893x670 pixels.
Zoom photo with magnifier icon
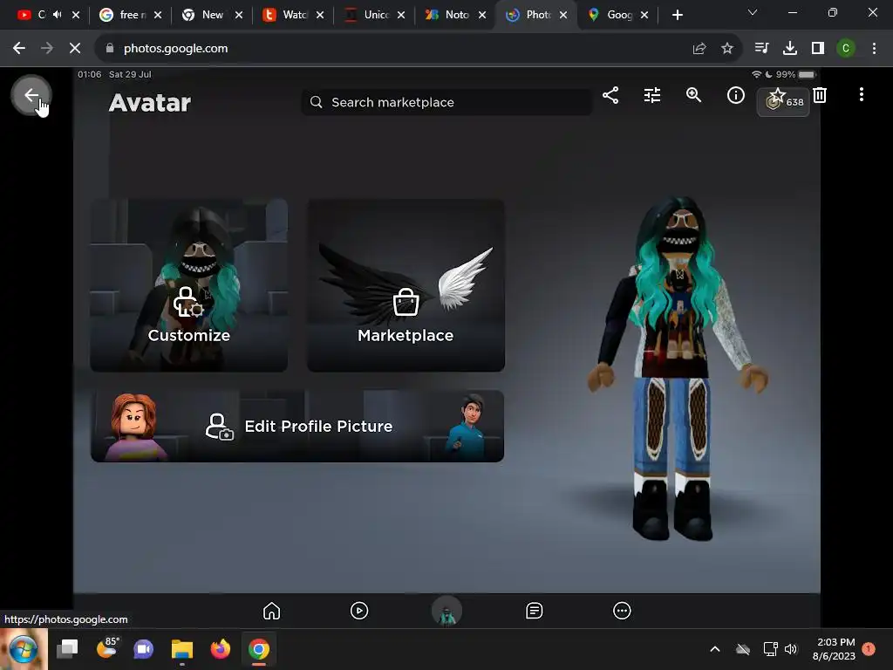tap(693, 95)
